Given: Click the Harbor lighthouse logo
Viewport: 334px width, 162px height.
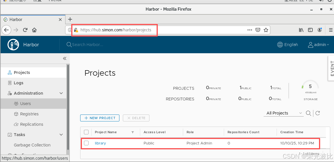Looking at the screenshot, I should pyautogui.click(x=13, y=45).
